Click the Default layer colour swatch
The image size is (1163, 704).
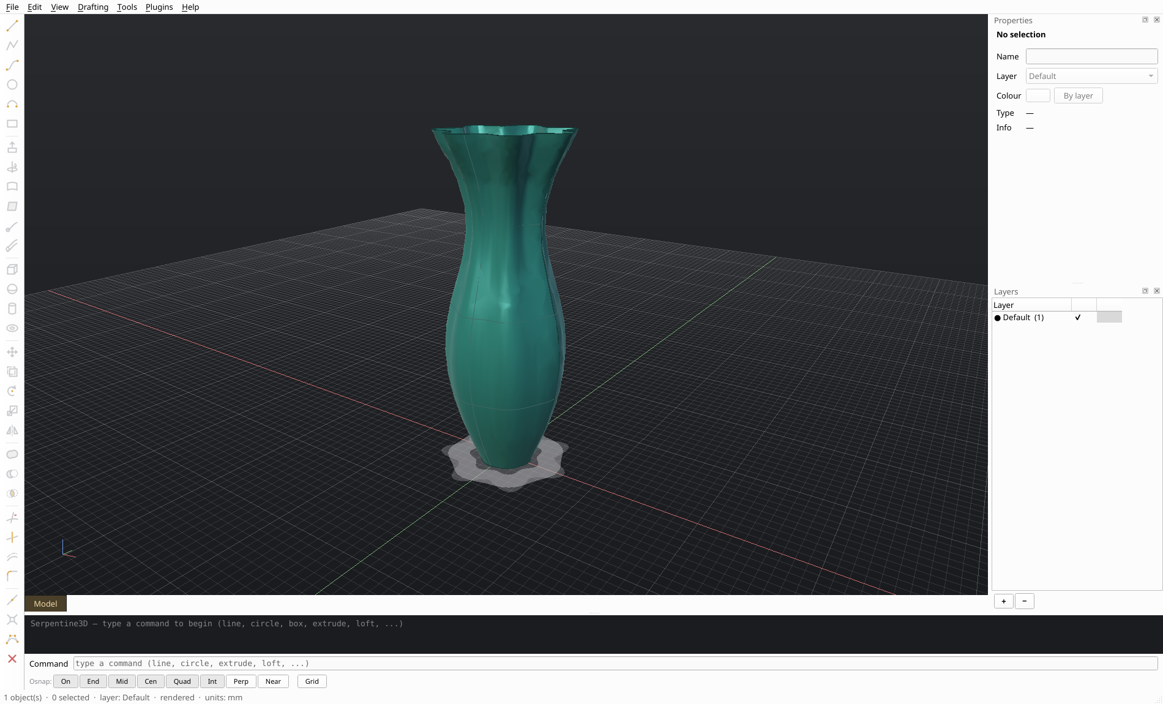1109,317
